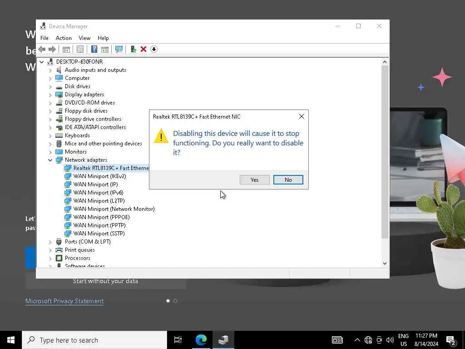This screenshot has width=465, height=349.
Task: Click the network globe tray icon
Action: [368, 340]
